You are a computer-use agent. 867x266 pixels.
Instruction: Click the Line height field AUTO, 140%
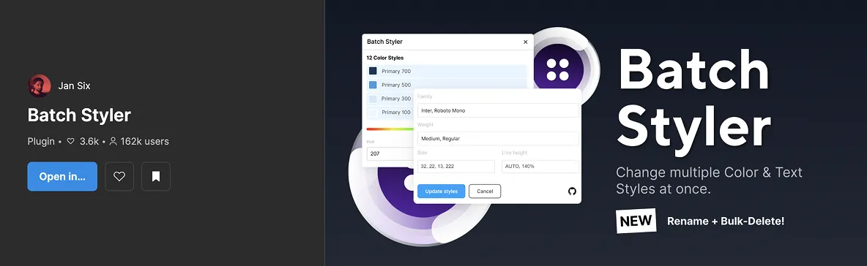[540, 166]
